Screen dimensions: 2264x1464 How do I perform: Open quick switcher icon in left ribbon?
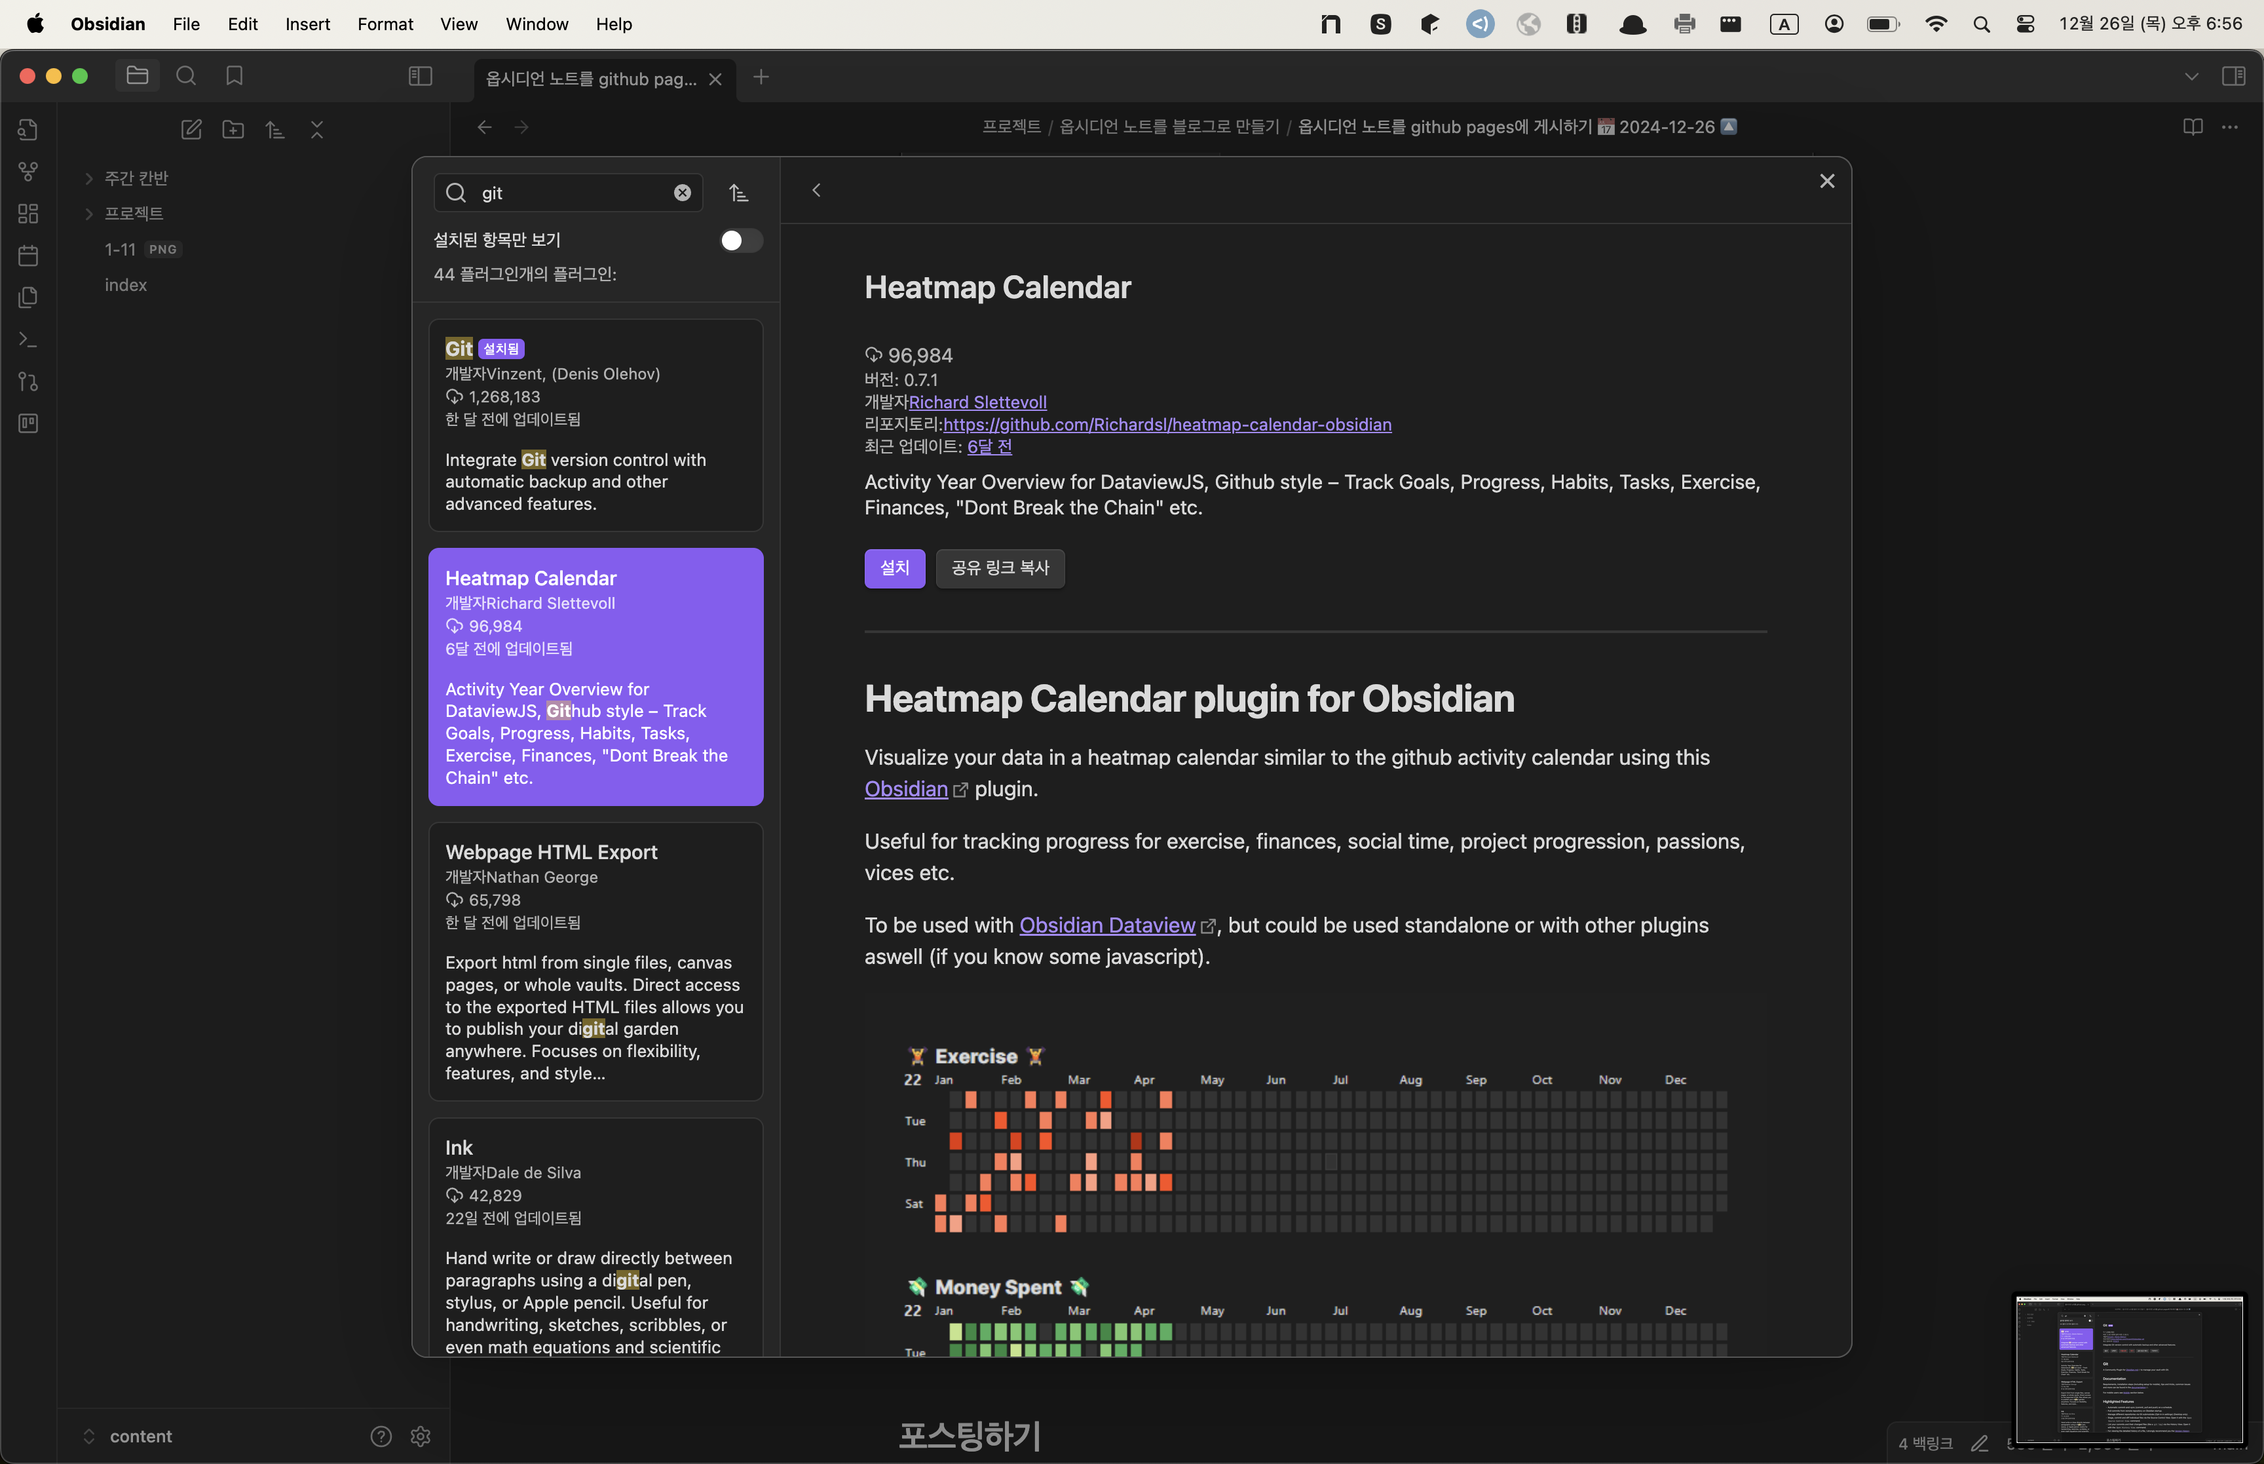(29, 130)
